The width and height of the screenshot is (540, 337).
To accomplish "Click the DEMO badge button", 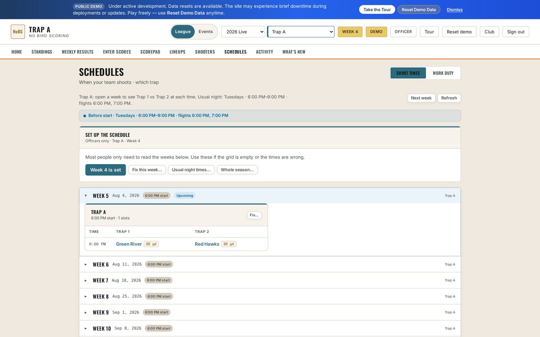I will click(x=376, y=32).
